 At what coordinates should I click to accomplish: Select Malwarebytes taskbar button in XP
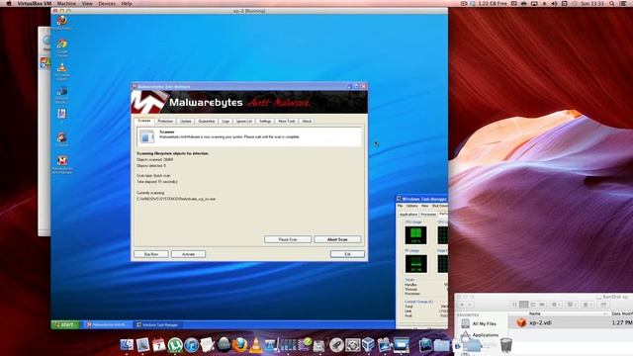pyautogui.click(x=107, y=324)
